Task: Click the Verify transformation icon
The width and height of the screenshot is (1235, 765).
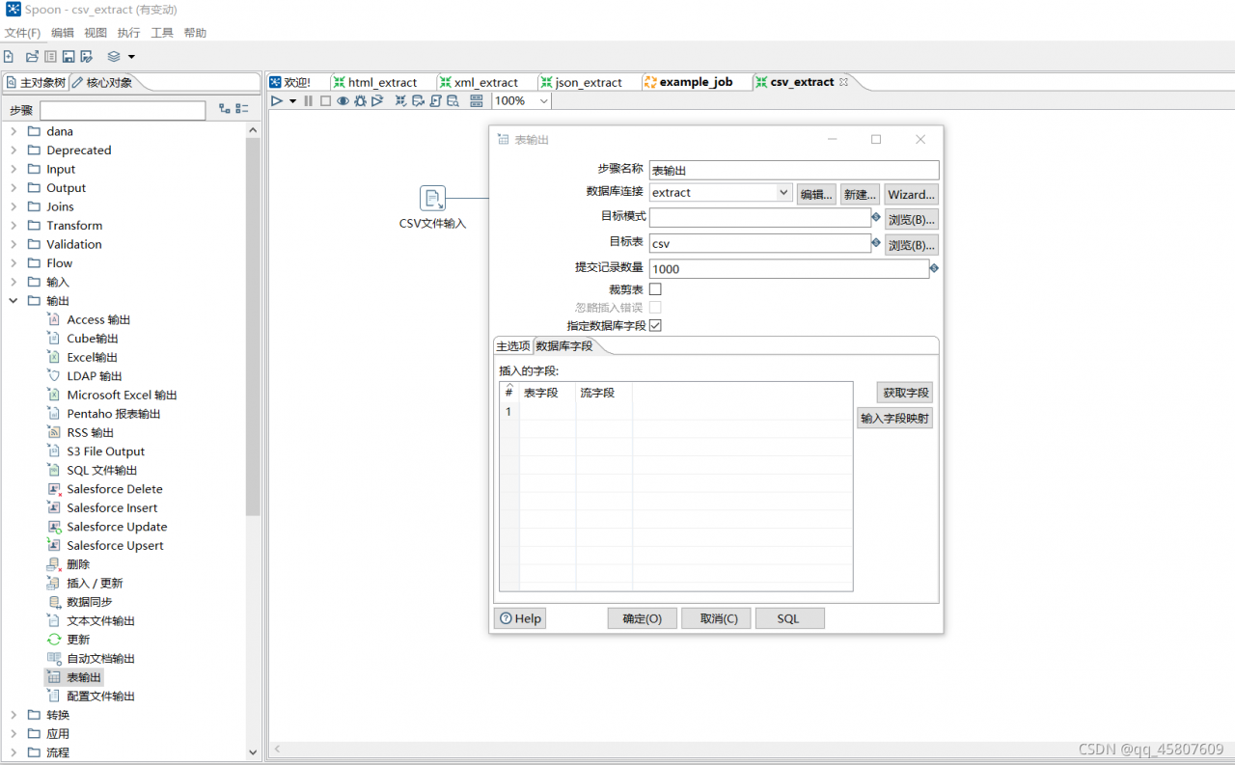Action: coord(400,100)
